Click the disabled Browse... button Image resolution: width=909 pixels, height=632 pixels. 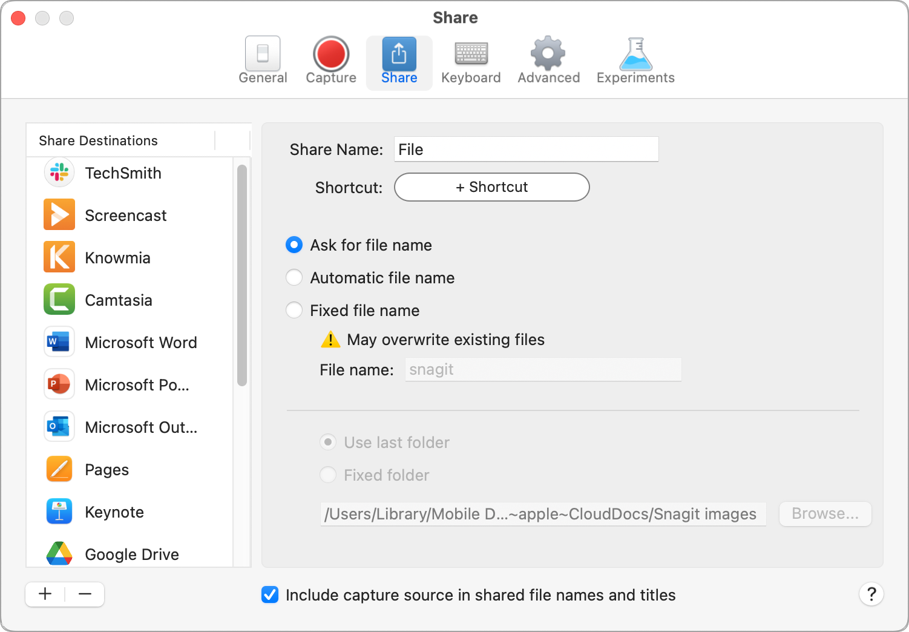coord(825,514)
